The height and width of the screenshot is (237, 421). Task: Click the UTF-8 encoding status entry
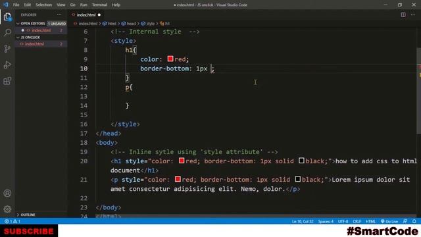click(343, 221)
